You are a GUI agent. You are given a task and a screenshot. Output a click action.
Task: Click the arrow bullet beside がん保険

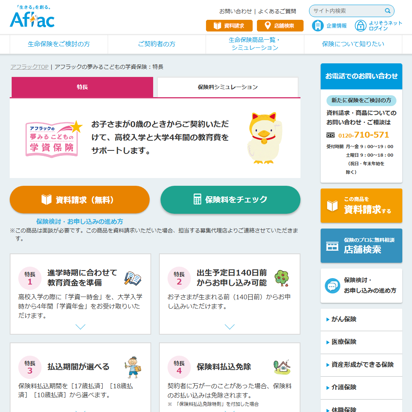[328, 319]
